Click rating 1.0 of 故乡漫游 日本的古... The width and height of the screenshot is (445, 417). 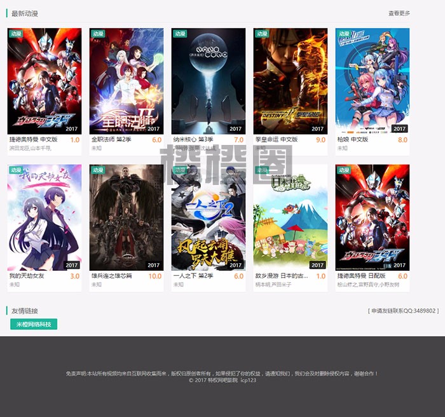(321, 276)
